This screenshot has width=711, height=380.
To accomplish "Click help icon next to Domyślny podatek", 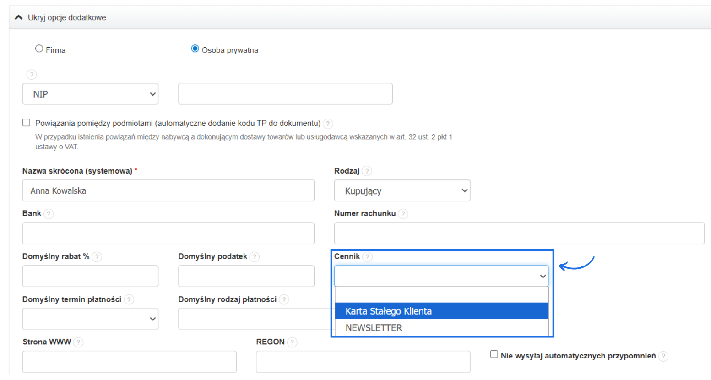I will (x=255, y=257).
